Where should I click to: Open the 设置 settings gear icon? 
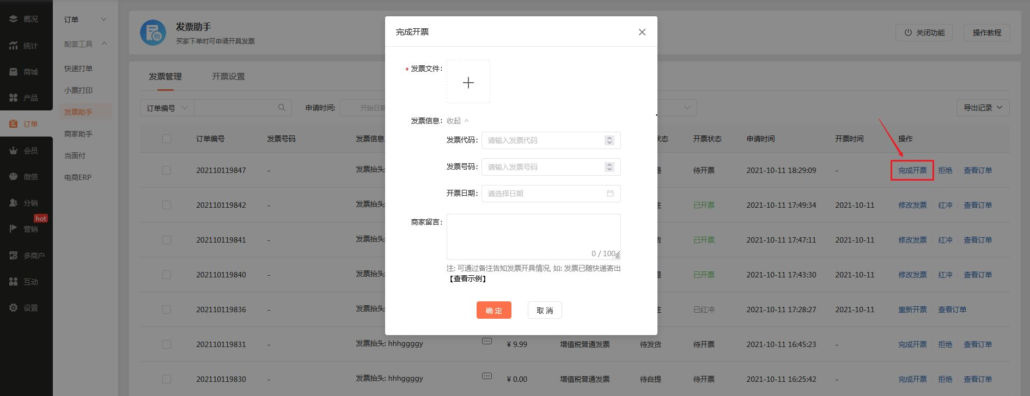click(x=13, y=308)
